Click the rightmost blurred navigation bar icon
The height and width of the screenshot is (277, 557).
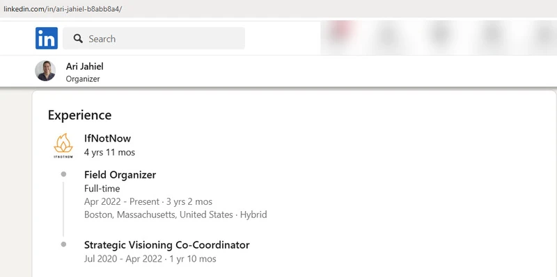coord(546,35)
